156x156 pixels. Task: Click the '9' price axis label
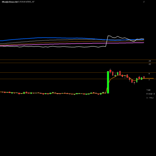tap(149, 74)
